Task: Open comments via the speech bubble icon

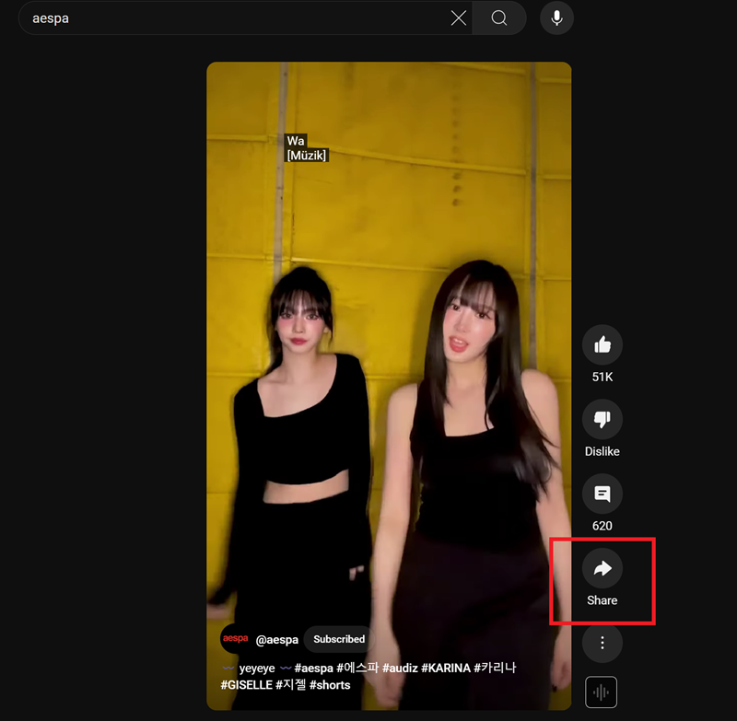Action: tap(602, 494)
